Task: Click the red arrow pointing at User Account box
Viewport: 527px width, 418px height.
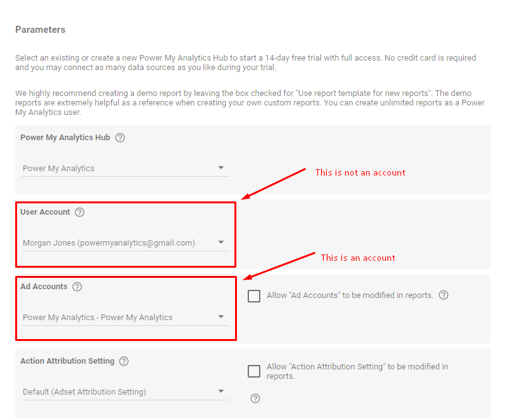Action: [x=273, y=183]
